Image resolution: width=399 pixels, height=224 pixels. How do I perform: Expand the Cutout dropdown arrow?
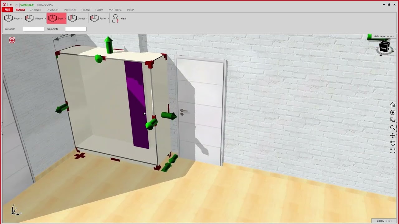tap(87, 19)
